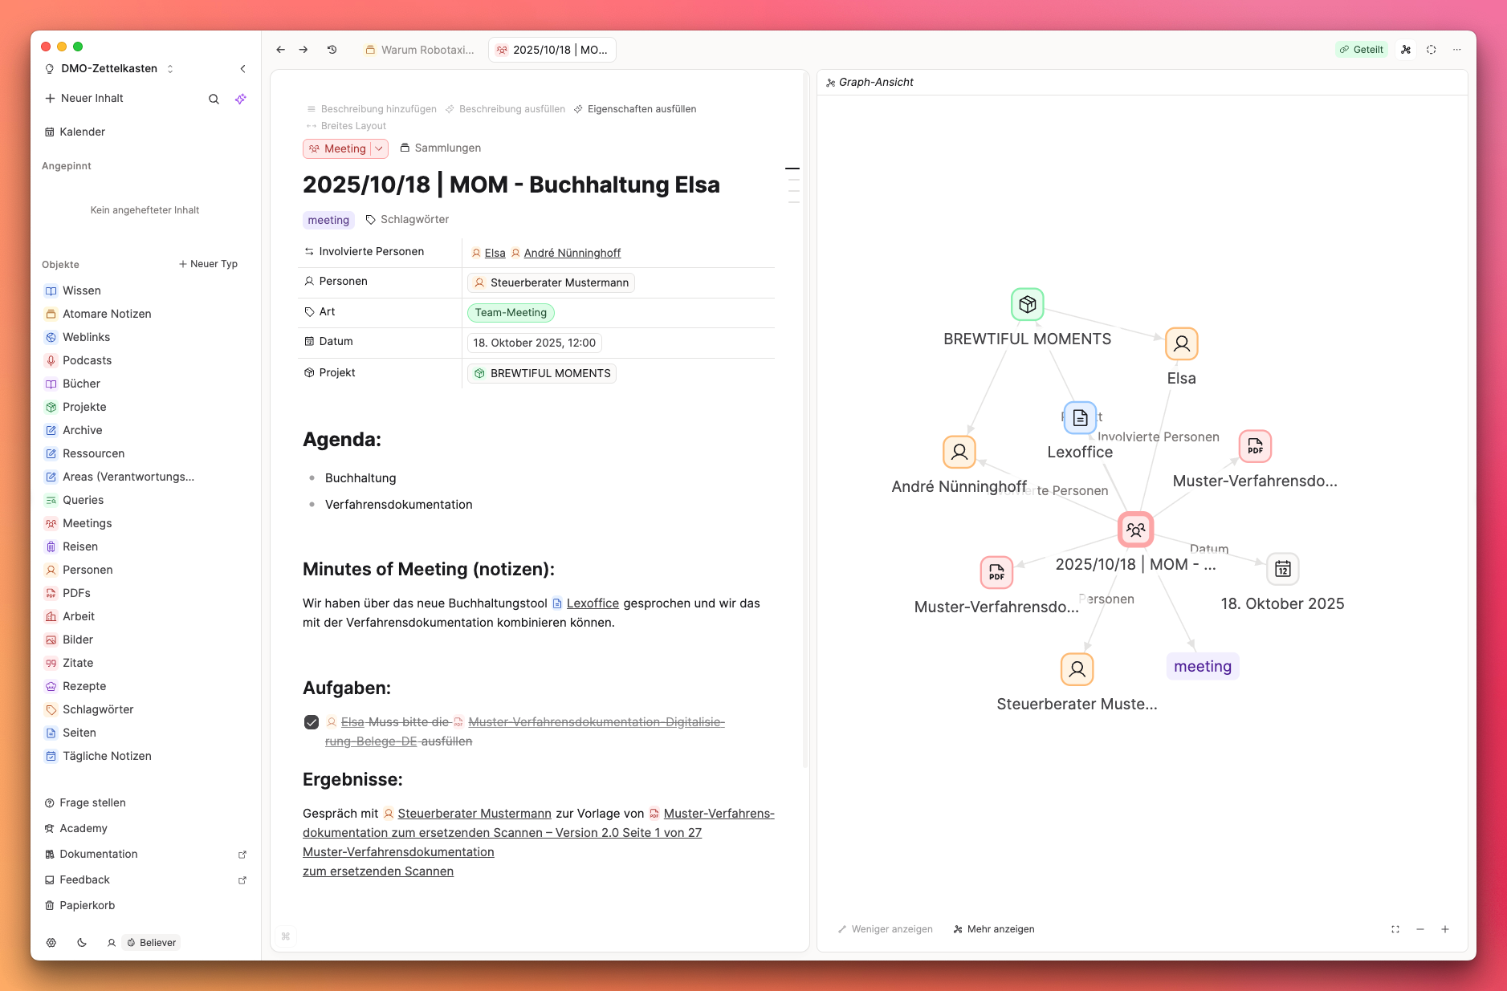Click the fullscreen graph icon
The height and width of the screenshot is (991, 1507).
pyautogui.click(x=1395, y=929)
